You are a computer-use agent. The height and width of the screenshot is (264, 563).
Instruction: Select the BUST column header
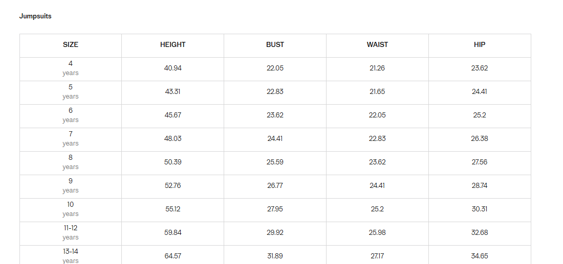point(275,45)
